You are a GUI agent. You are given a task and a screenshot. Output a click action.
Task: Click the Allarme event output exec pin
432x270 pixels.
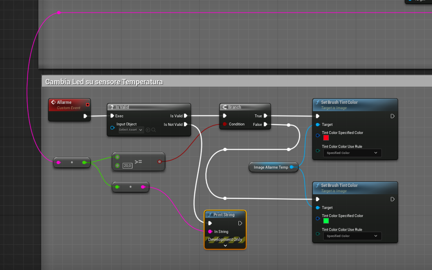tap(86, 116)
